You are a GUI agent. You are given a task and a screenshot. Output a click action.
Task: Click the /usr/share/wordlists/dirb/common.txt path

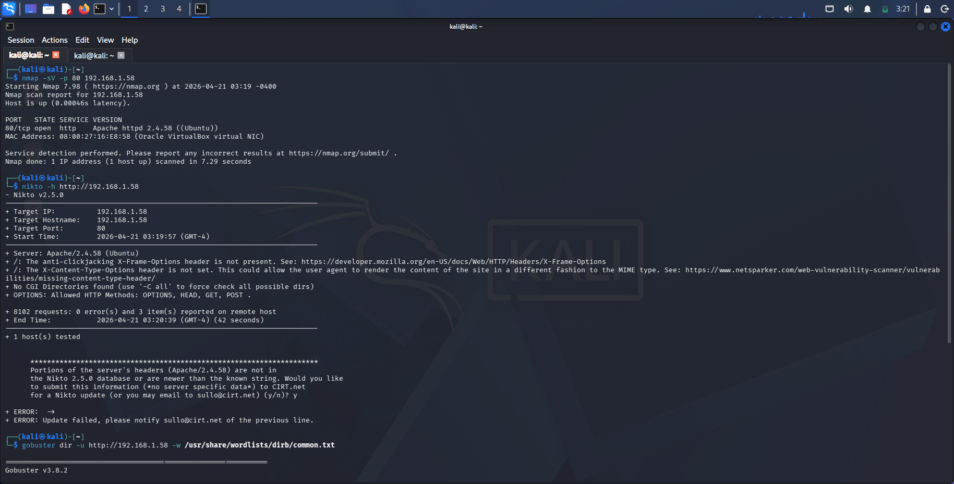pos(260,445)
